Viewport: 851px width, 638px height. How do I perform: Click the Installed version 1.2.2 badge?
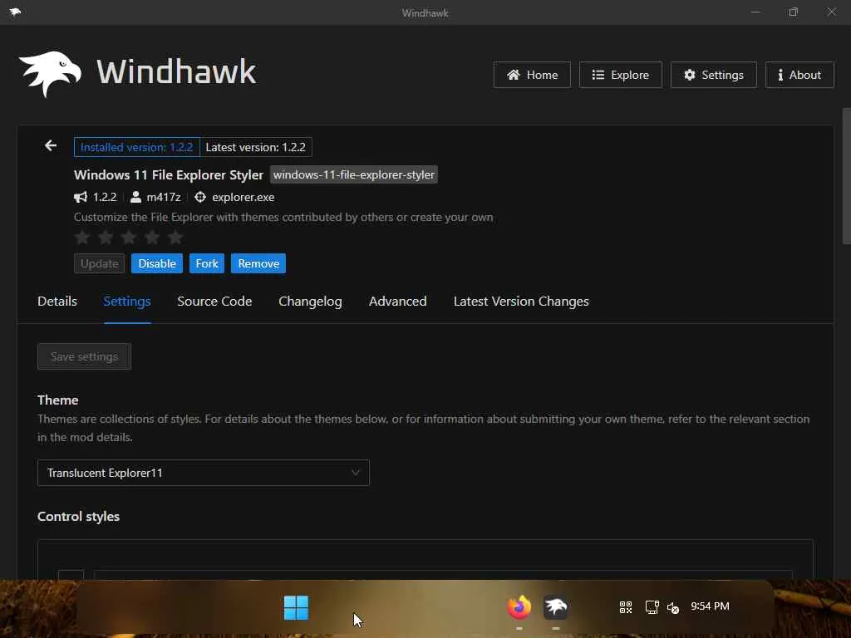tap(137, 147)
